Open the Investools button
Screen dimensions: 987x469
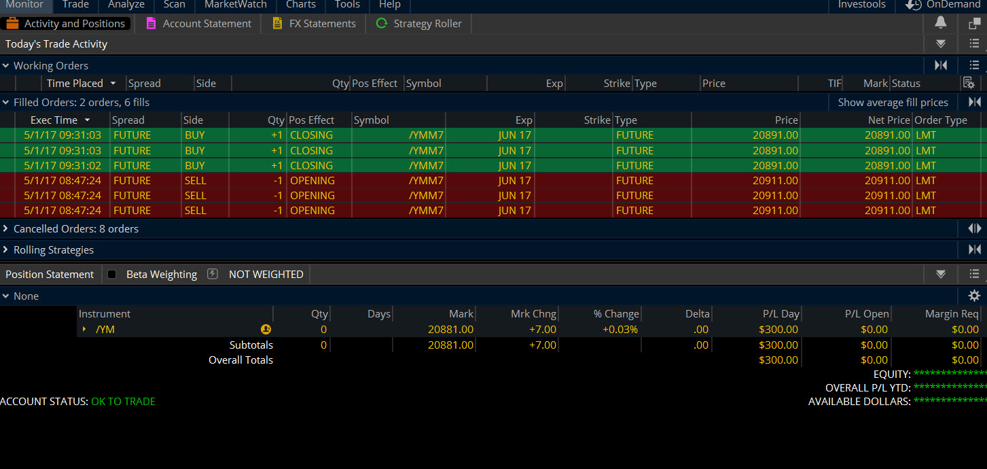tap(862, 5)
